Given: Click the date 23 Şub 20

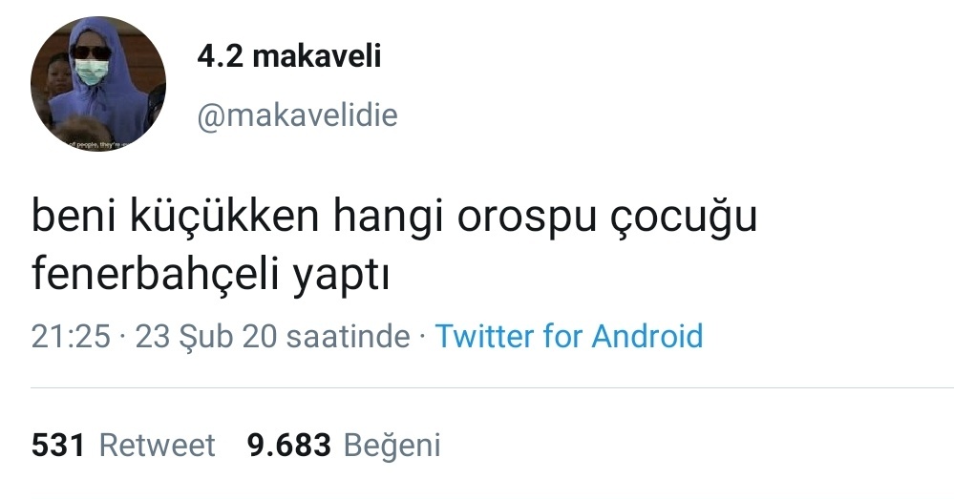Looking at the screenshot, I should pos(205,337).
